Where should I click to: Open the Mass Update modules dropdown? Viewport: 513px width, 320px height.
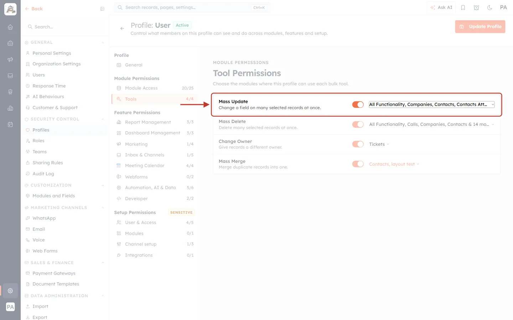pyautogui.click(x=432, y=105)
